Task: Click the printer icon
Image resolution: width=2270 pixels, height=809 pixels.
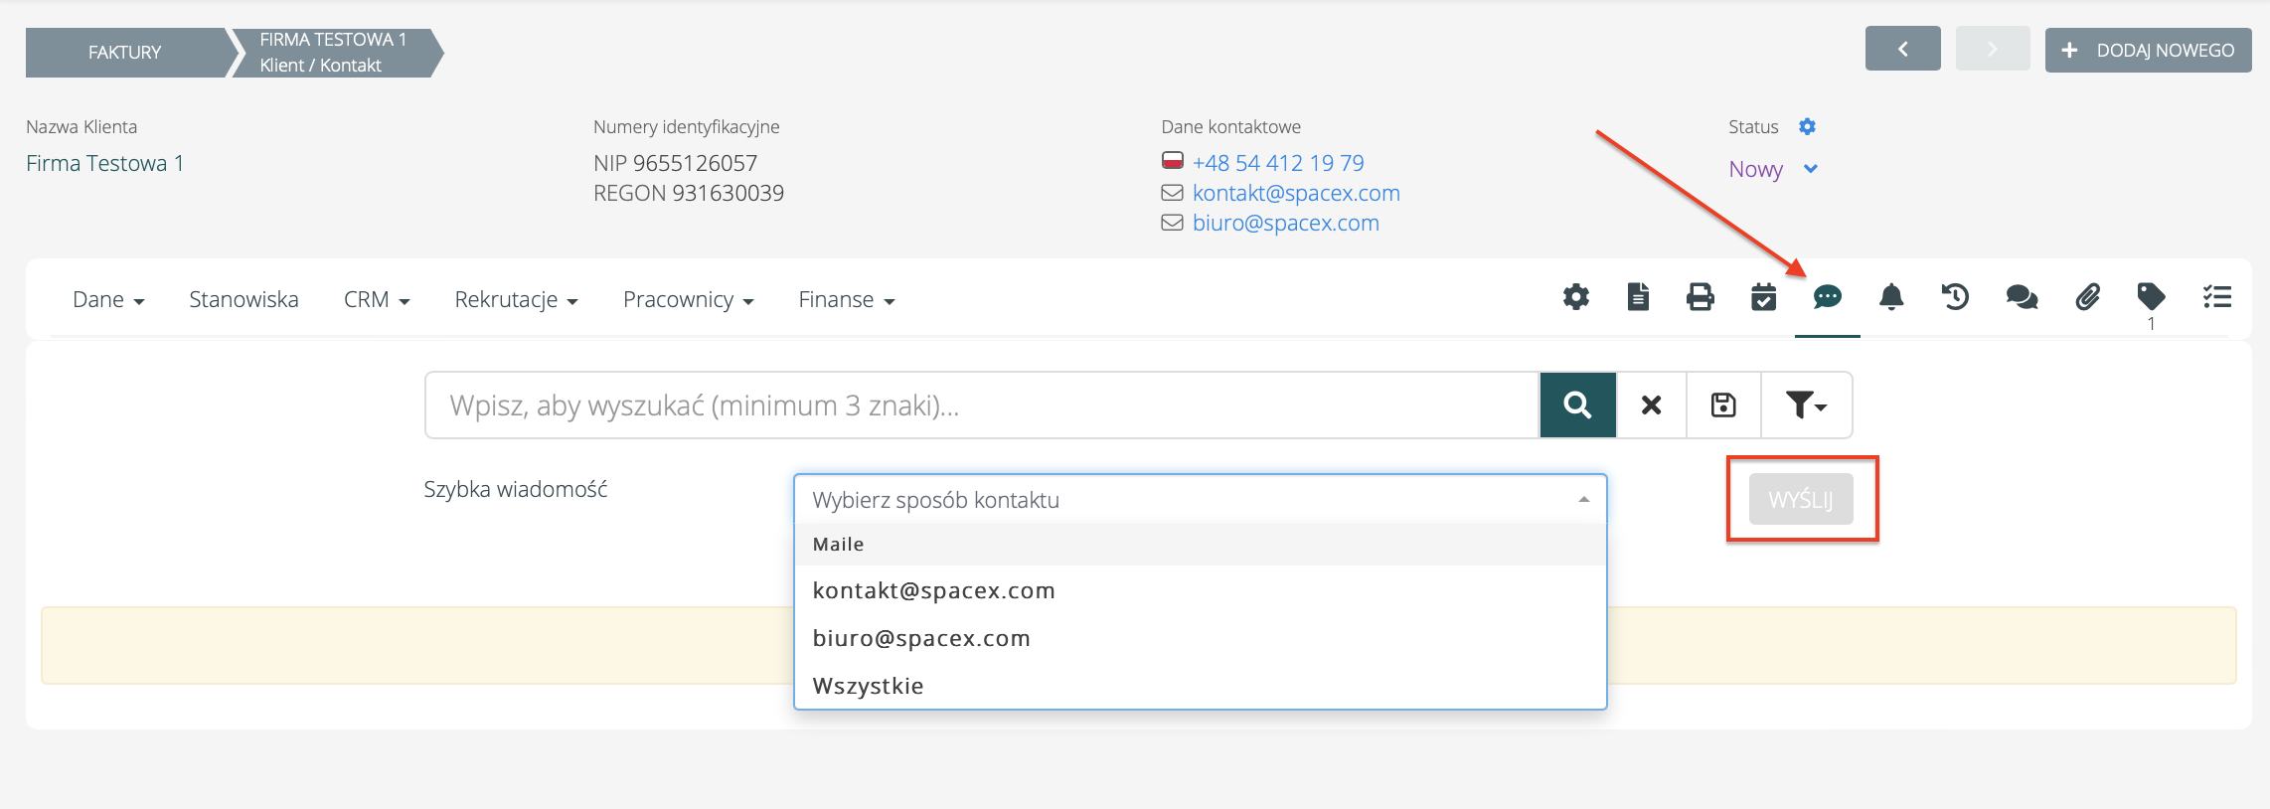Action: pyautogui.click(x=1701, y=297)
